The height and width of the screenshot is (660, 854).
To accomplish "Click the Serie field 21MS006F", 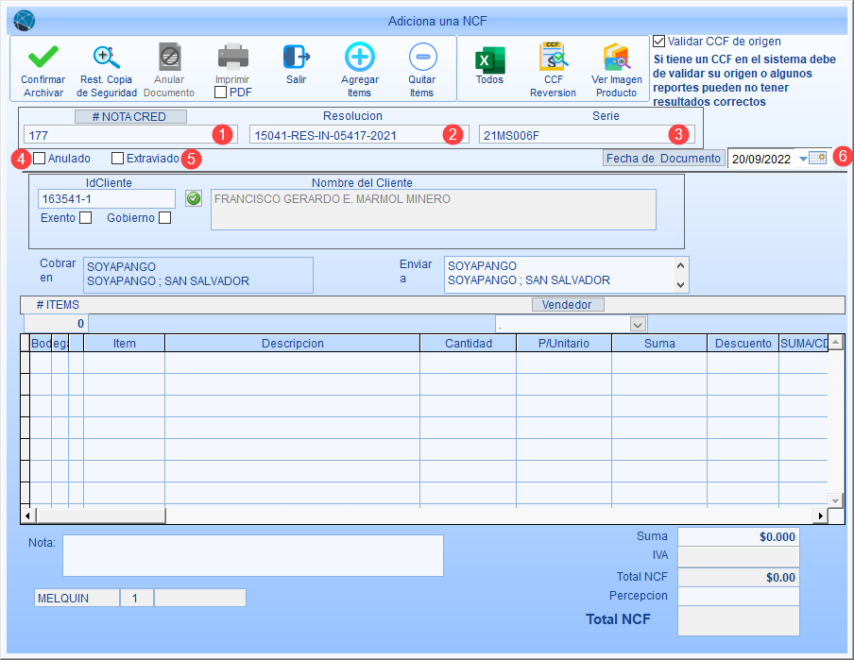I will (587, 135).
